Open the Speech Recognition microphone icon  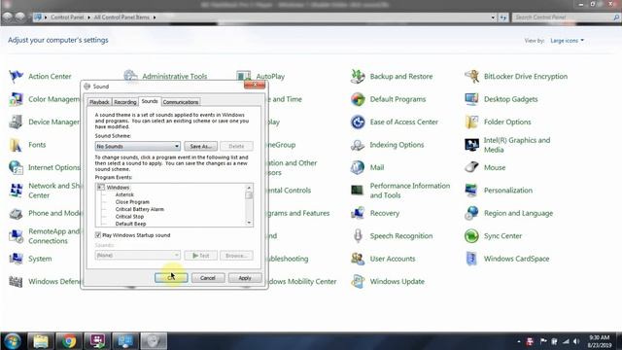tap(358, 235)
